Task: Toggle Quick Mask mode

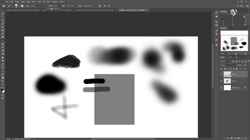Action: 3,95
